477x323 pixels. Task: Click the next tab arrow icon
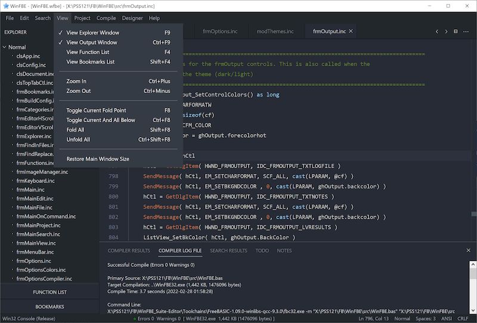click(x=446, y=32)
